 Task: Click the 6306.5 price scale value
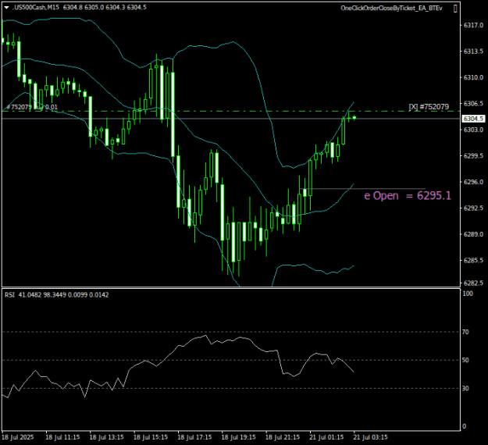click(473, 103)
